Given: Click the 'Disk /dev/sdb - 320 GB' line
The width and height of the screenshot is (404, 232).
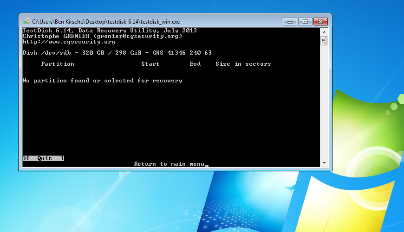Looking at the screenshot, I should [117, 53].
